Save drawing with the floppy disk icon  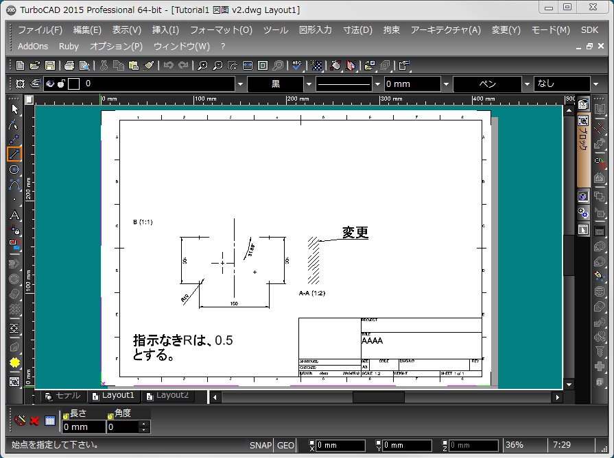point(50,66)
